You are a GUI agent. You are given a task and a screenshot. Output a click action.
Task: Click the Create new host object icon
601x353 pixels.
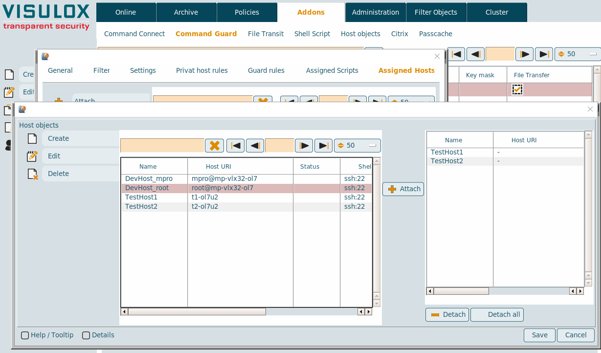pos(32,138)
